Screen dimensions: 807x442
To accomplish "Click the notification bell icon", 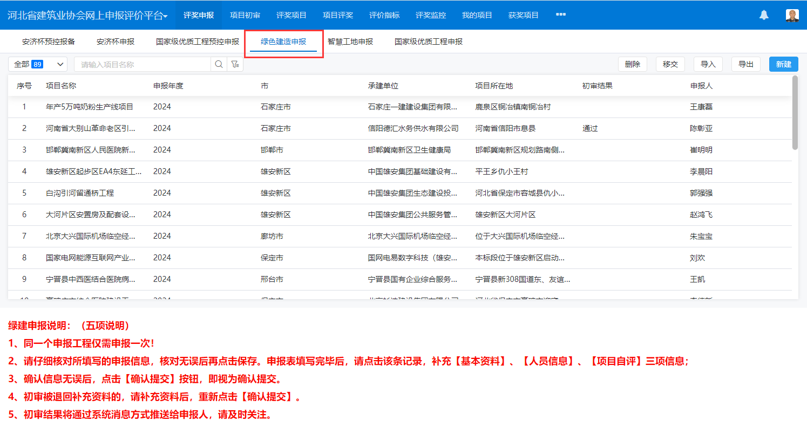I will tap(764, 15).
